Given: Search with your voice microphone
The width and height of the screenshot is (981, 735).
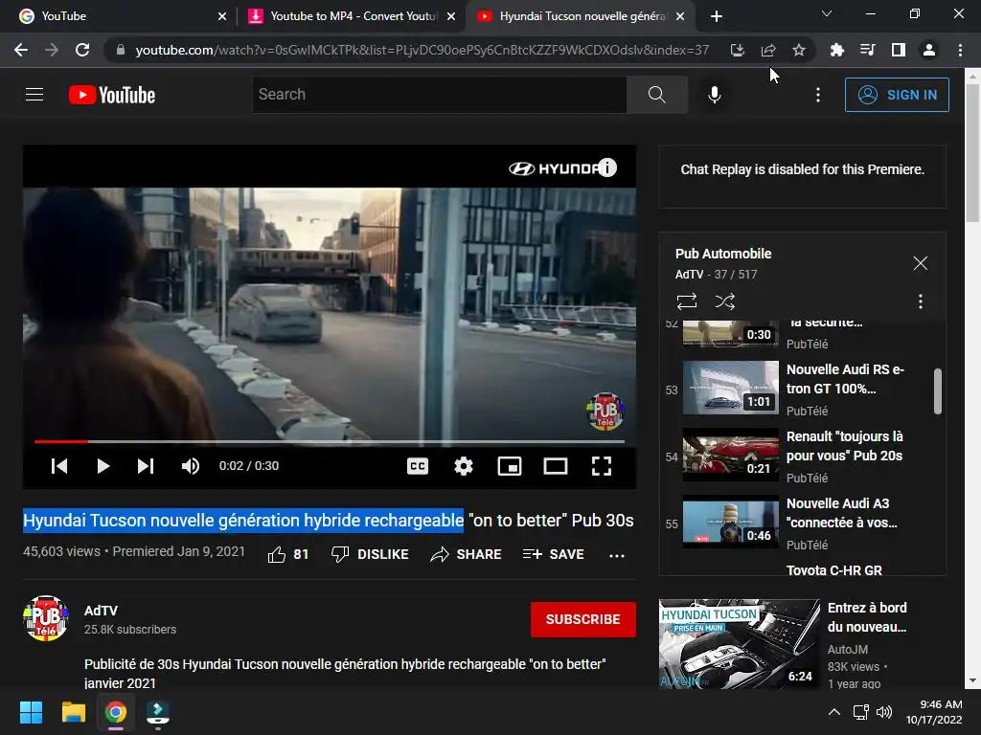Looking at the screenshot, I should [715, 95].
